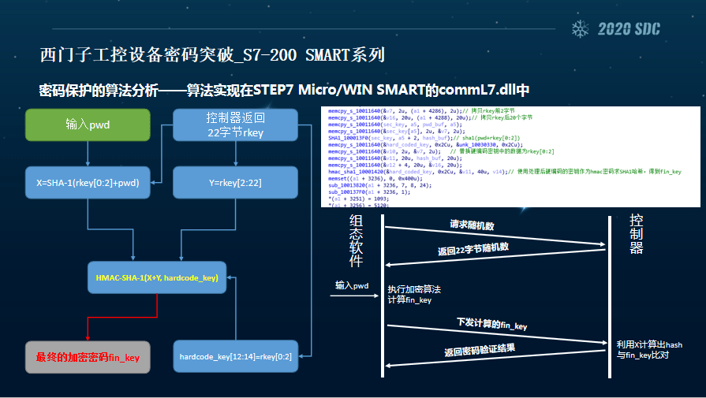The width and height of the screenshot is (706, 398).
Task: Click the 返回密码验证结果 label
Action: (x=480, y=350)
